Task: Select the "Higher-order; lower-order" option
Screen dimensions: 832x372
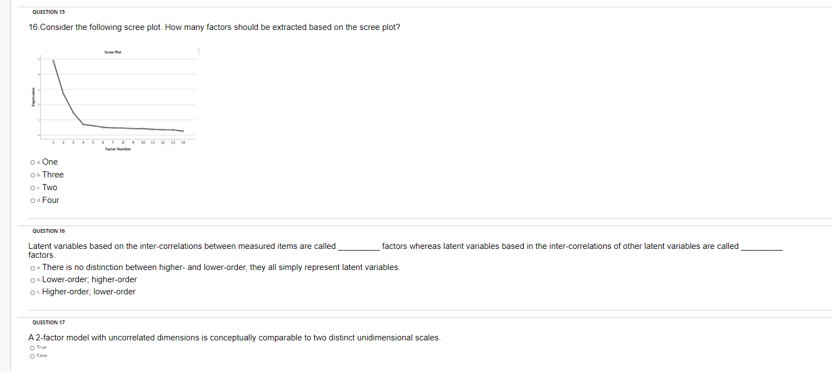Action: pos(32,292)
